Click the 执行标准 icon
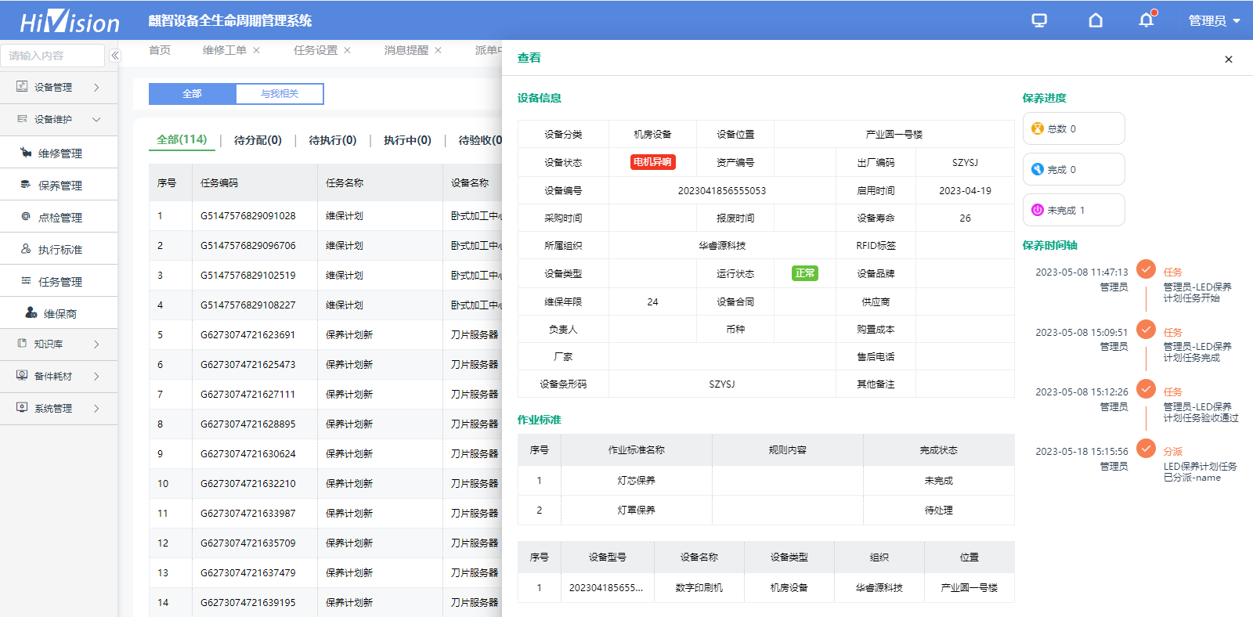 pyautogui.click(x=26, y=248)
